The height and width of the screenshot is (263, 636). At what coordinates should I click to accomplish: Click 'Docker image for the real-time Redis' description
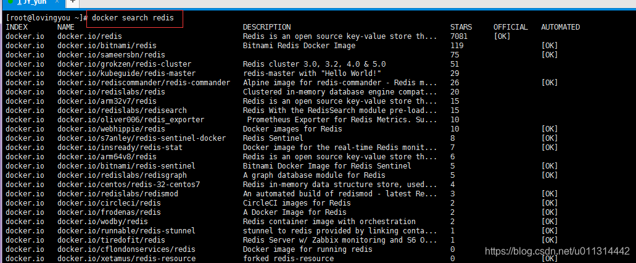[340, 148]
